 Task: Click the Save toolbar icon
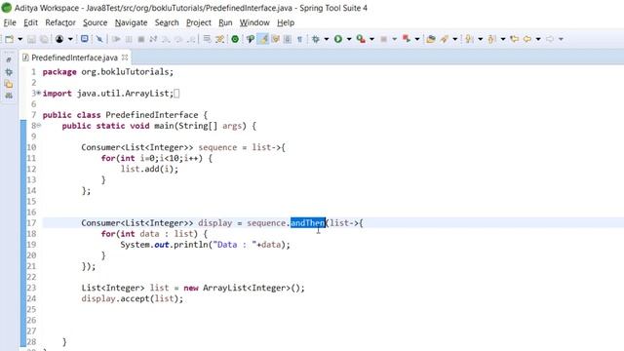click(x=31, y=39)
